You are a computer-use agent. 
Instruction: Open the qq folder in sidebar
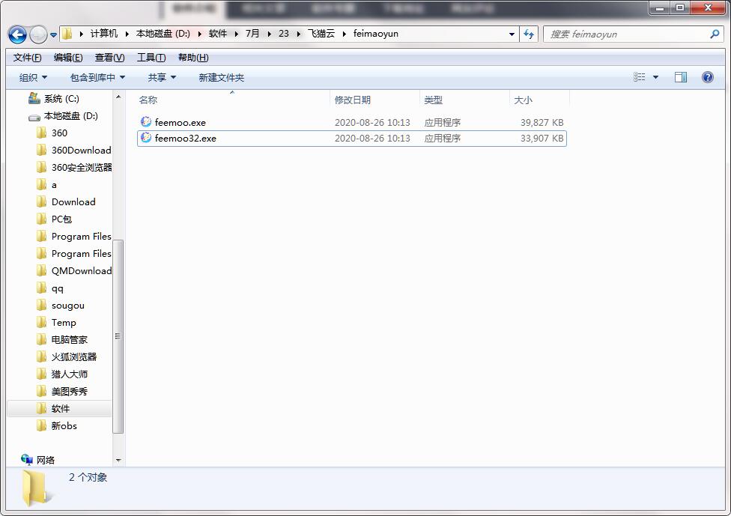57,288
